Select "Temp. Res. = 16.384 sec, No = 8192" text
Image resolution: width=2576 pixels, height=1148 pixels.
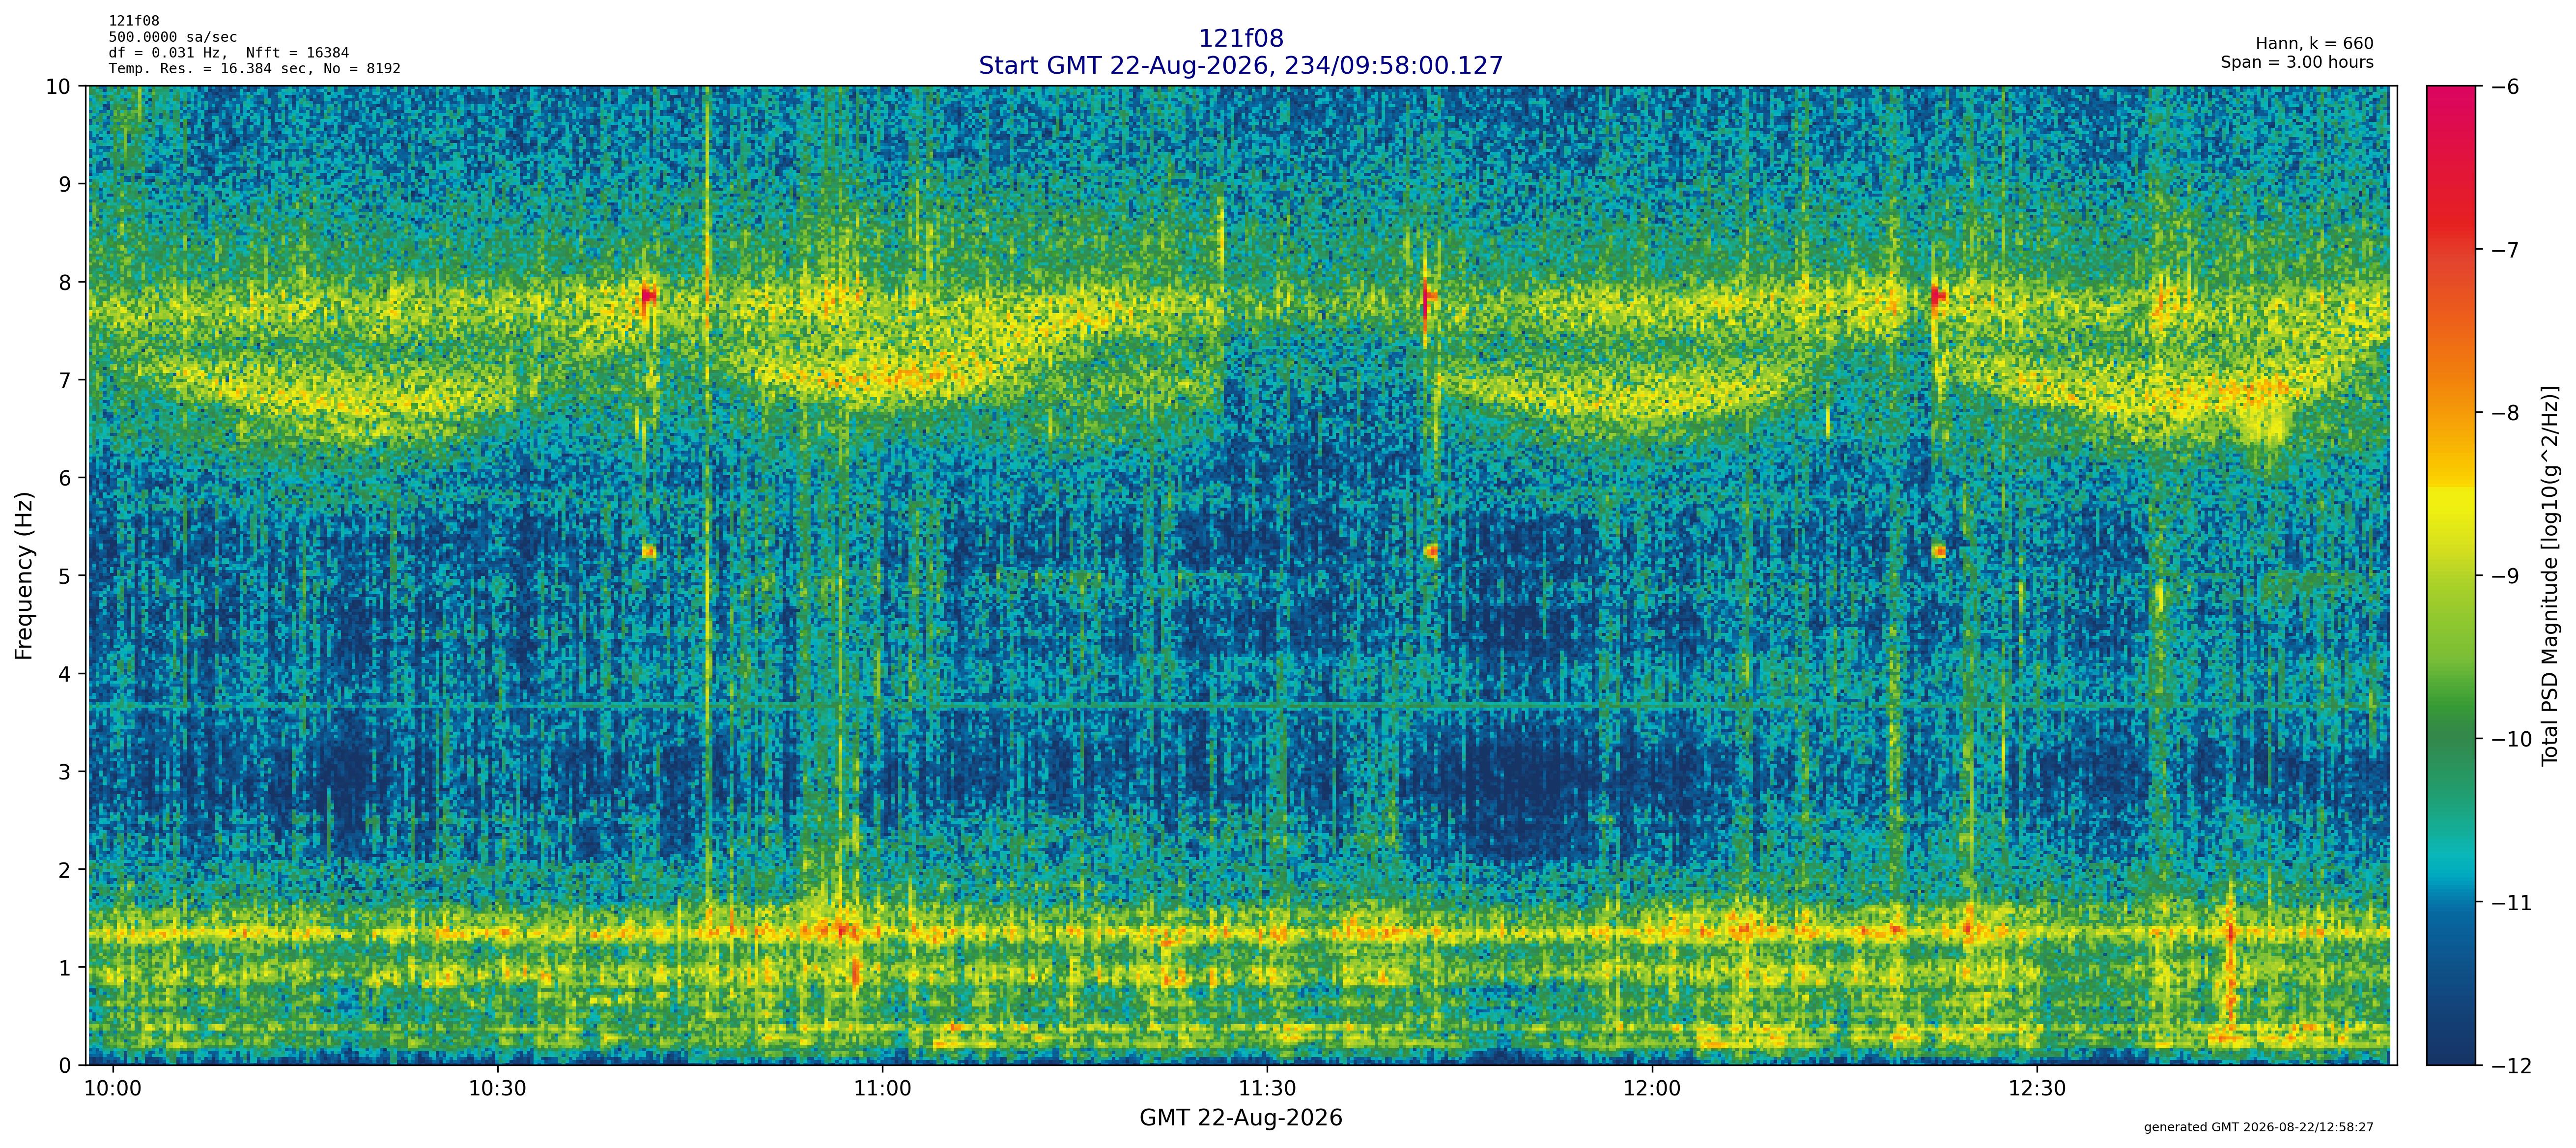pos(255,69)
